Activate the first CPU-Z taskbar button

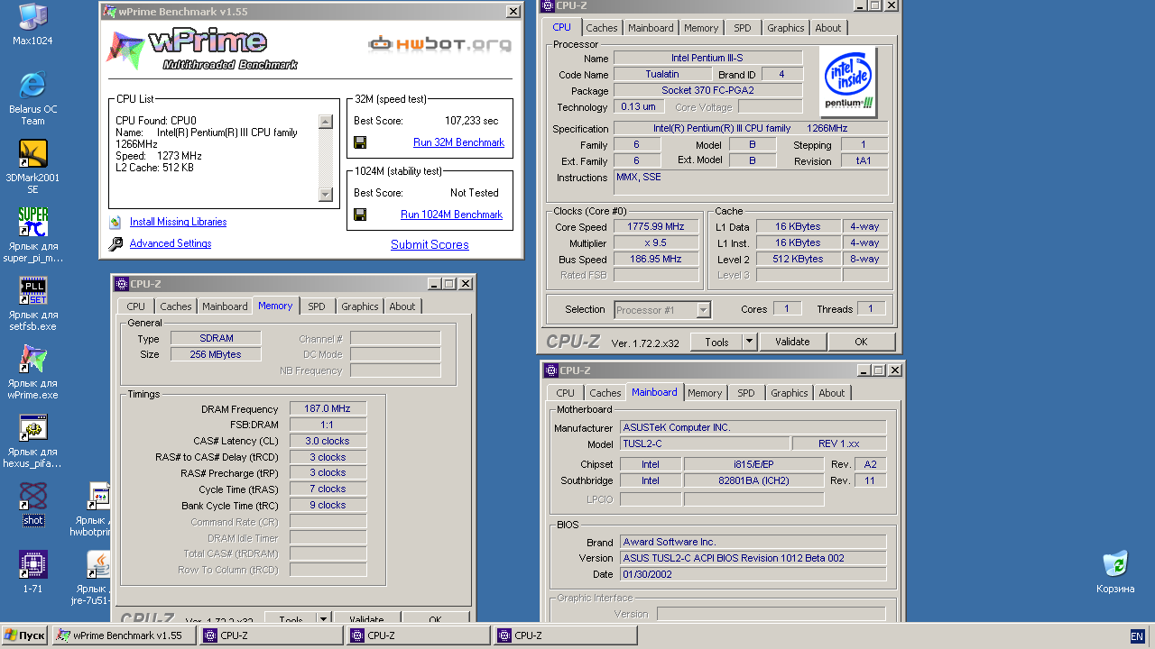[272, 635]
